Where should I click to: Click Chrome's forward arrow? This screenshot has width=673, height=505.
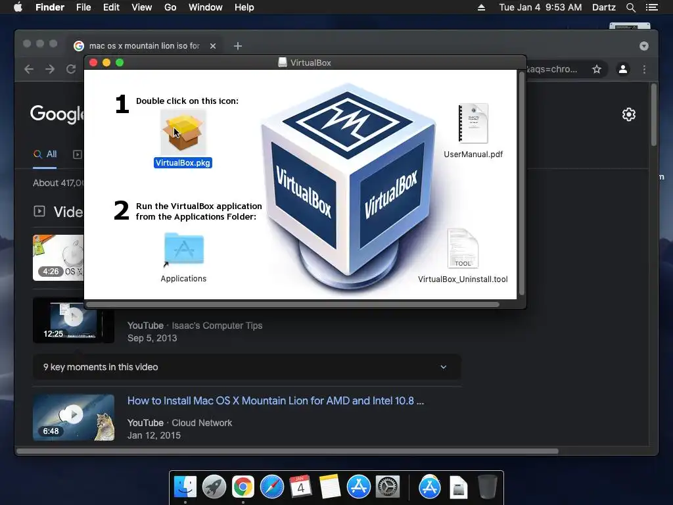click(50, 69)
